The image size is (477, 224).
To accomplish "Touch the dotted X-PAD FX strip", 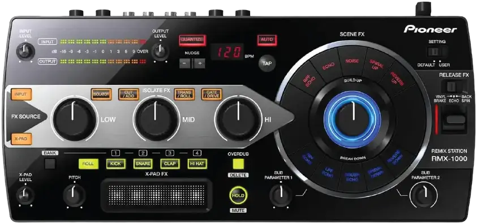I will [156, 195].
